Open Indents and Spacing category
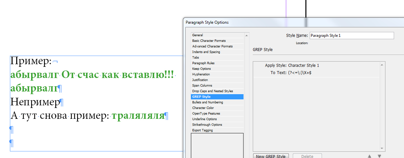Image resolution: width=404 pixels, height=158 pixels. pyautogui.click(x=217, y=52)
